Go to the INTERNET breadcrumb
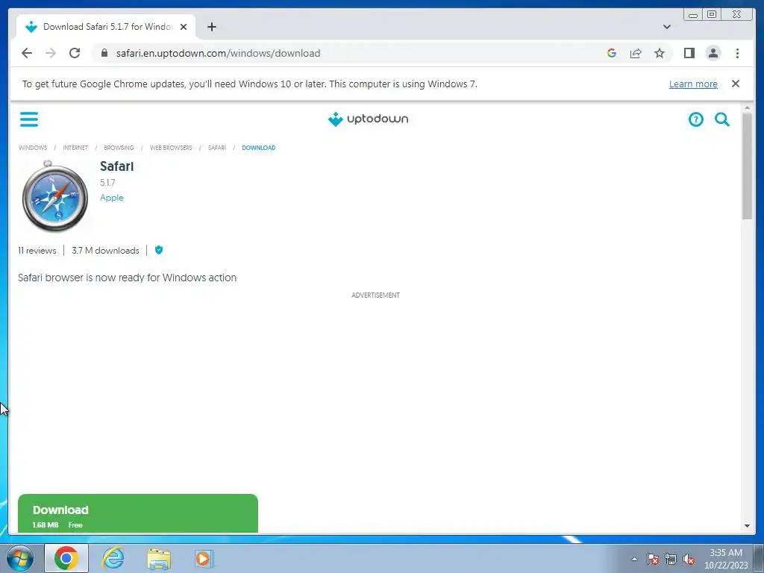Viewport: 764px width, 573px height. tap(75, 148)
